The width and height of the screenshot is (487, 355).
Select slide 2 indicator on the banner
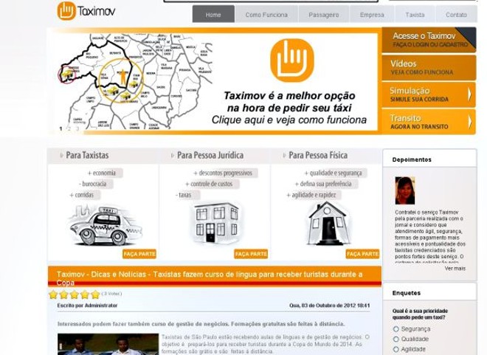pyautogui.click(x=69, y=128)
